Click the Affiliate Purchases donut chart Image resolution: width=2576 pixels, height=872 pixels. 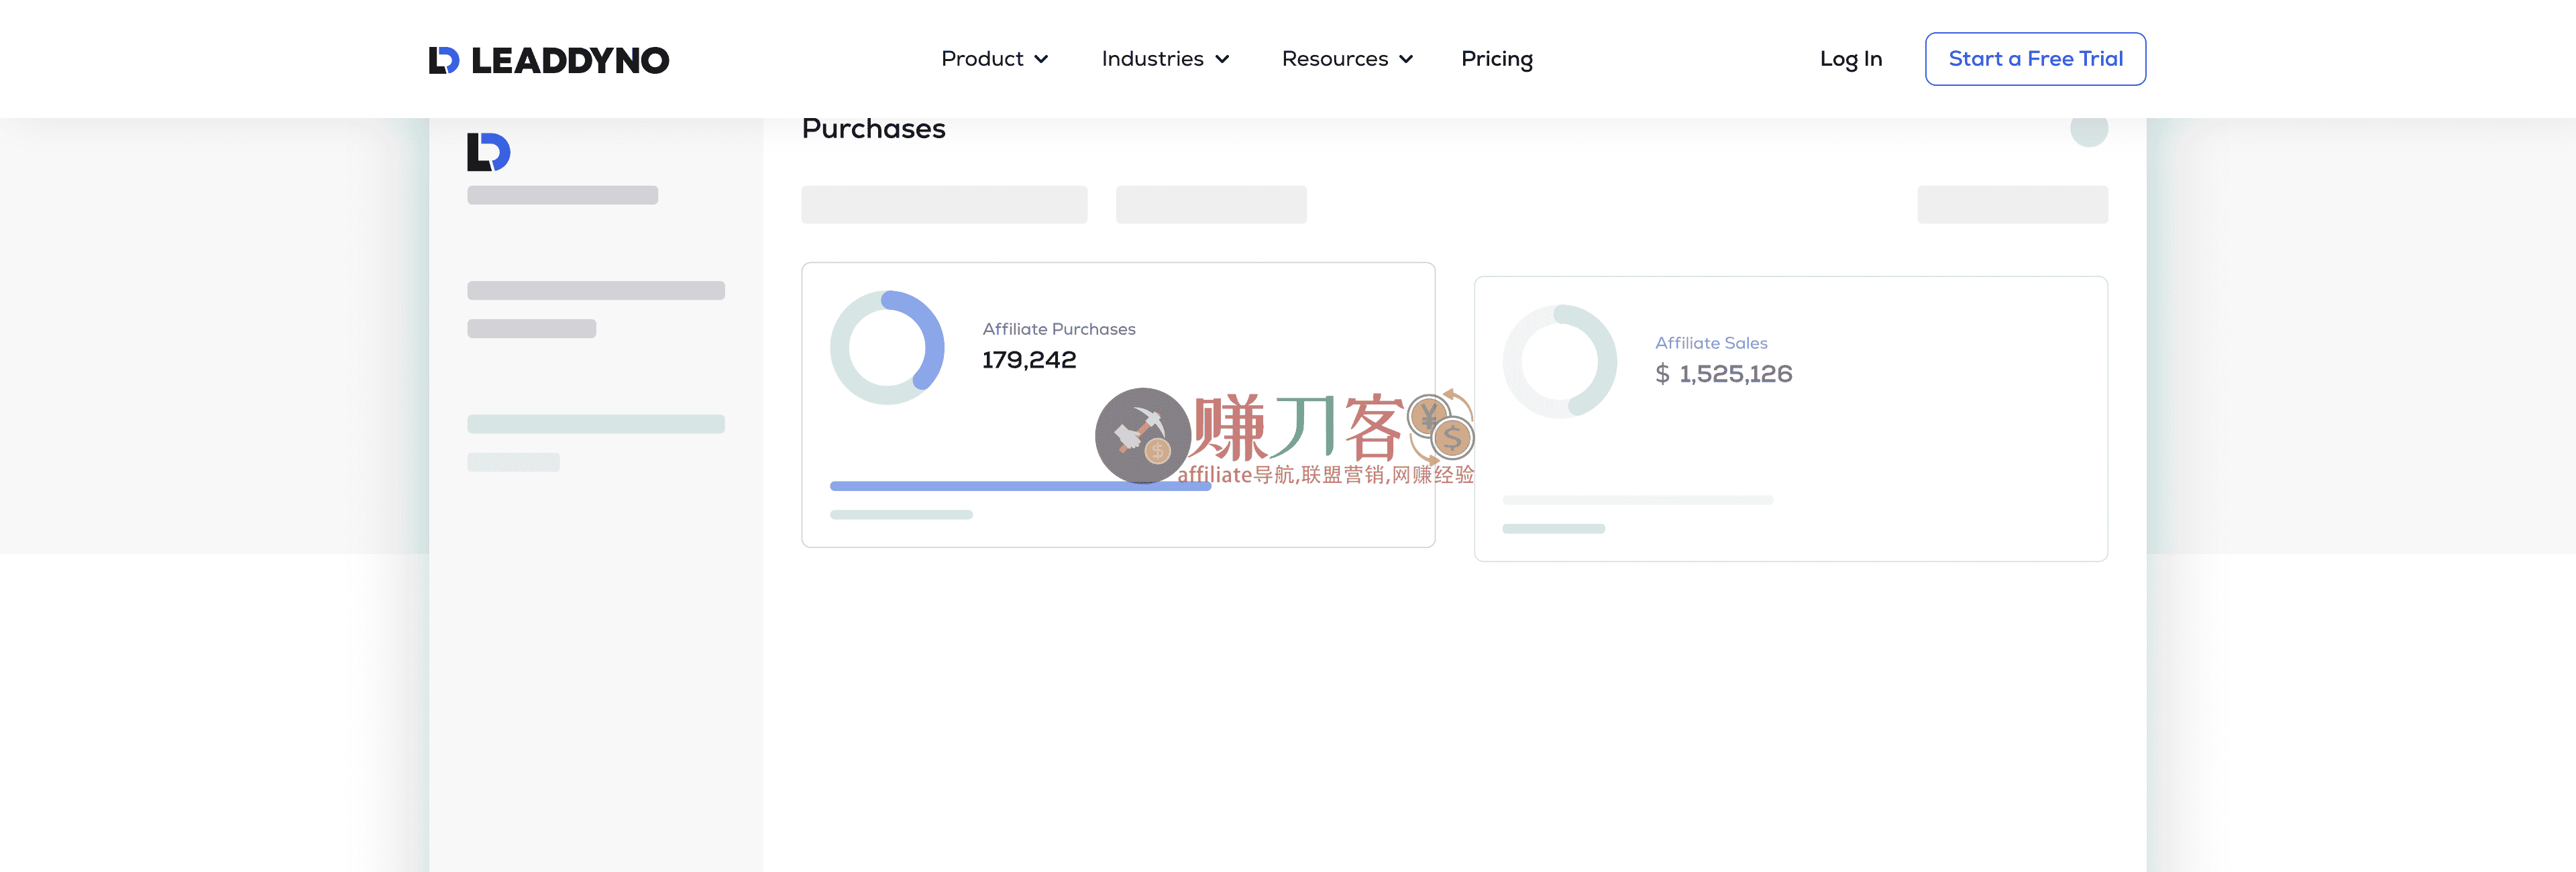coord(887,348)
